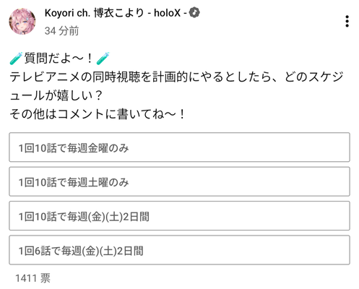Open Koyori's pink-haired channel avatar
This screenshot has width=359, height=289.
coord(22,21)
